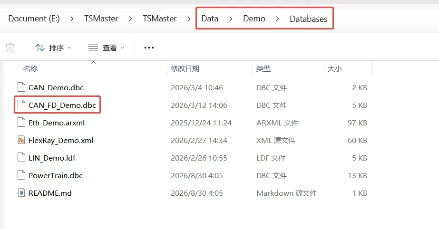Image resolution: width=439 pixels, height=229 pixels.
Task: Go to Demo folder in breadcrumb
Action: pos(254,19)
